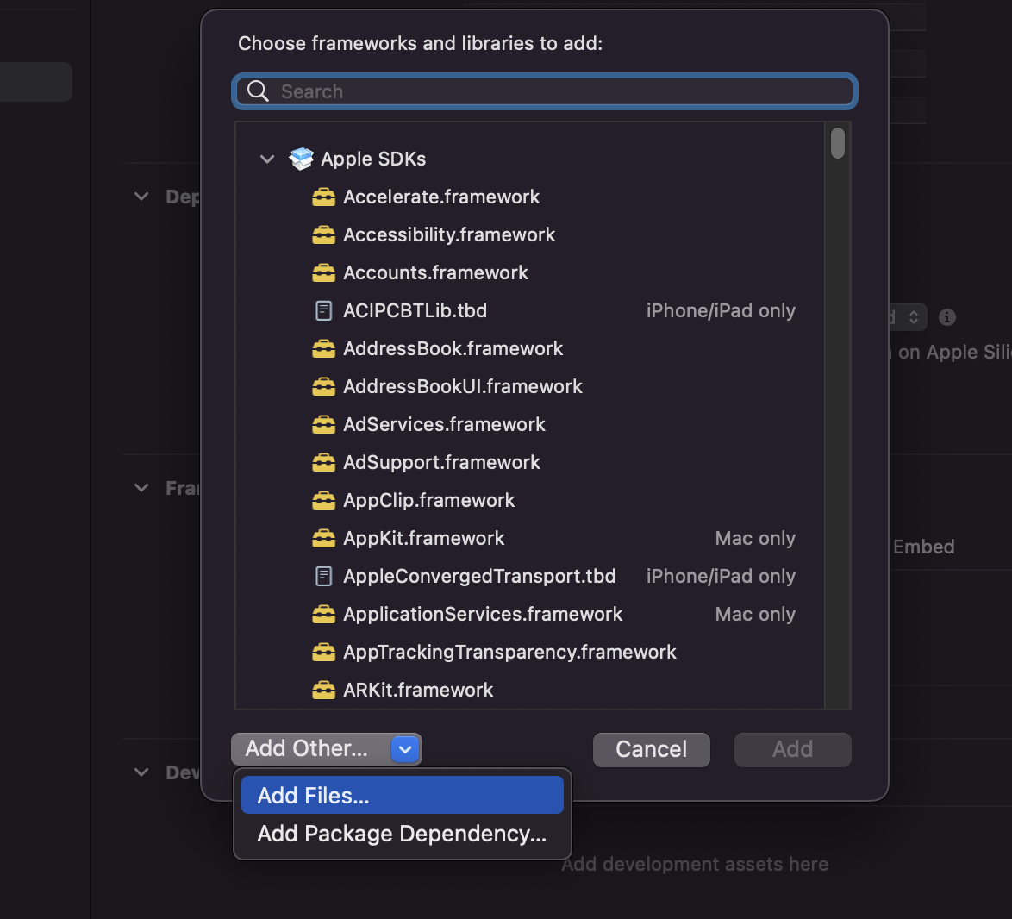Viewport: 1012px width, 919px height.
Task: Choose Add Files... menu item
Action: click(402, 795)
